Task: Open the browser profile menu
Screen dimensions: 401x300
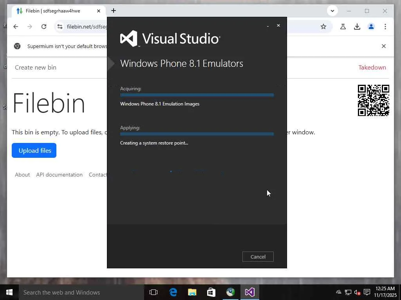Action: coord(371,27)
